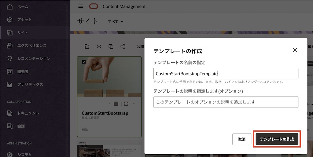This screenshot has height=157, width=313.
Task: Click the eye preview toolbar icon
Action: [99, 46]
